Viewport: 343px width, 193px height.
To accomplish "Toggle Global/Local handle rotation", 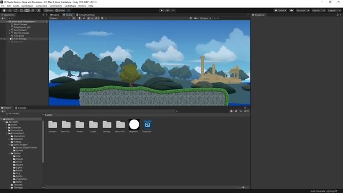I will pyautogui.click(x=60, y=11).
